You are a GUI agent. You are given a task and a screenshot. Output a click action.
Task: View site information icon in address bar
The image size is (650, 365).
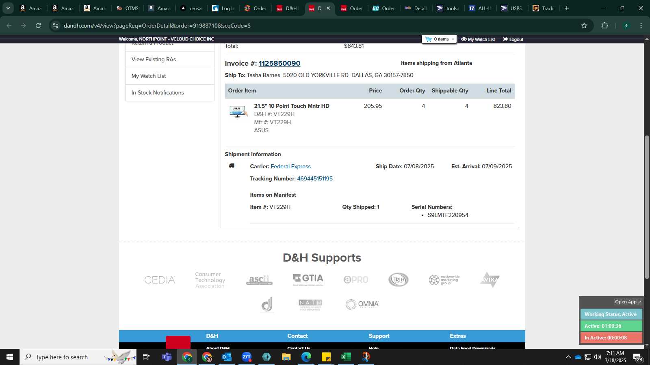(56, 26)
